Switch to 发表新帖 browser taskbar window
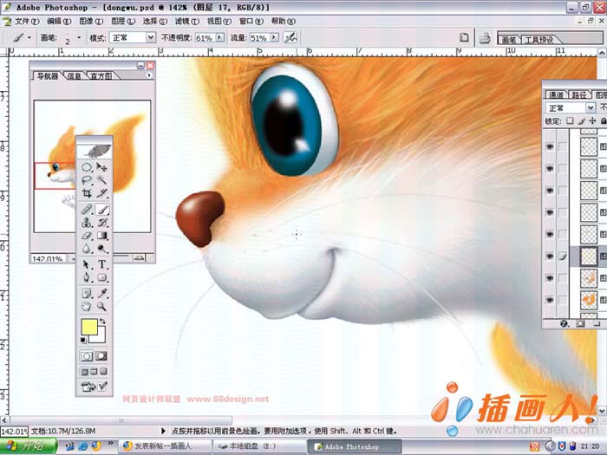This screenshot has height=455, width=607. 165,446
